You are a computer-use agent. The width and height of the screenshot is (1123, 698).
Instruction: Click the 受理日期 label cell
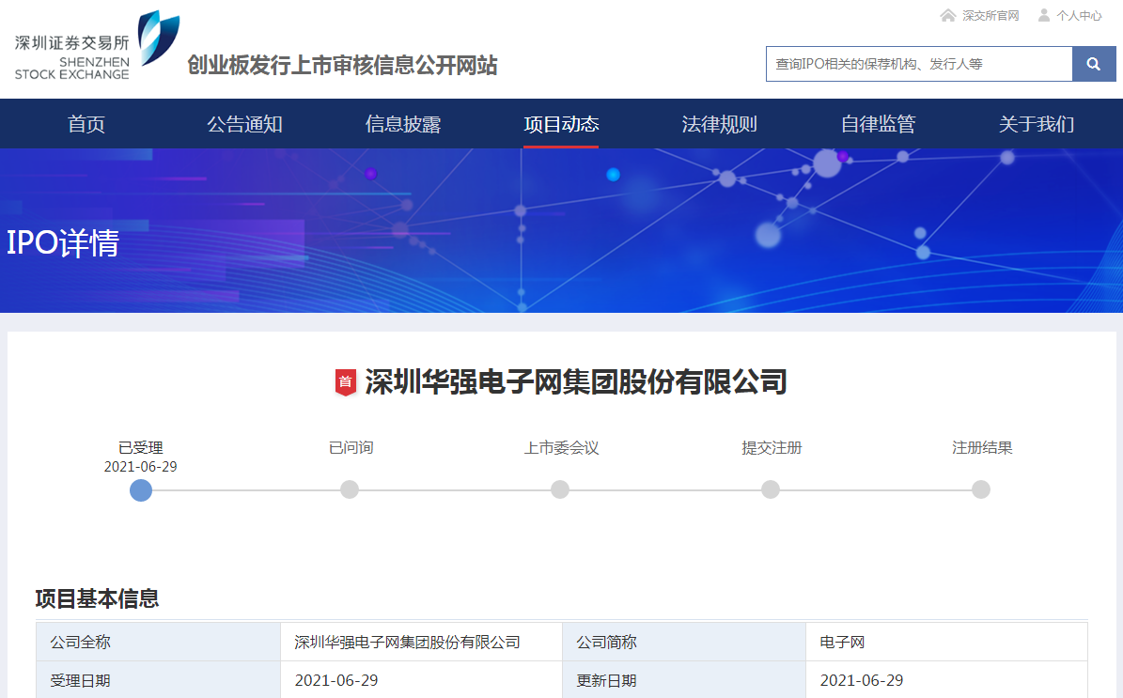158,680
